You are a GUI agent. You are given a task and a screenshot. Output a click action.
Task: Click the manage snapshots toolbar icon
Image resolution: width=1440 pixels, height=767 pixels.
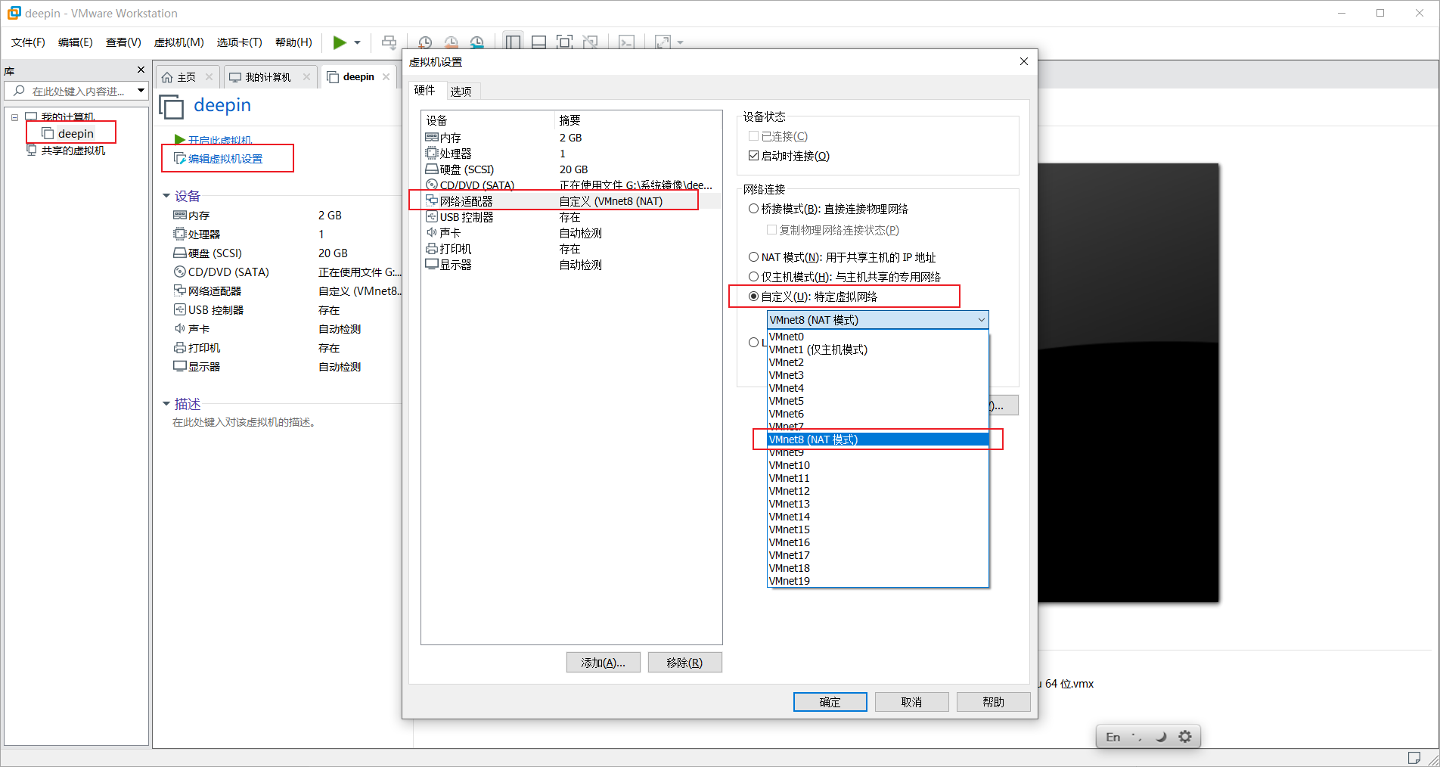click(476, 42)
